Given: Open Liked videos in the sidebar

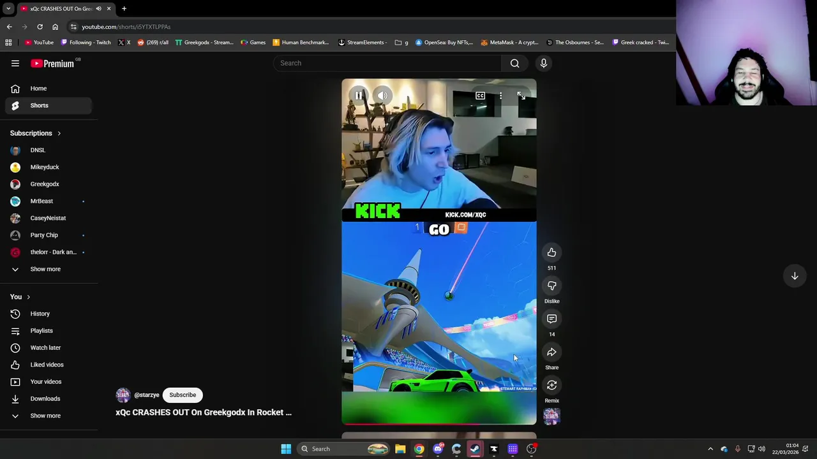Looking at the screenshot, I should [x=49, y=365].
